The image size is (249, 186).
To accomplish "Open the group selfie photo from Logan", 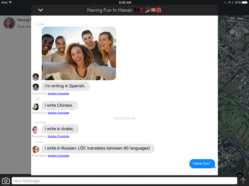I will [79, 53].
